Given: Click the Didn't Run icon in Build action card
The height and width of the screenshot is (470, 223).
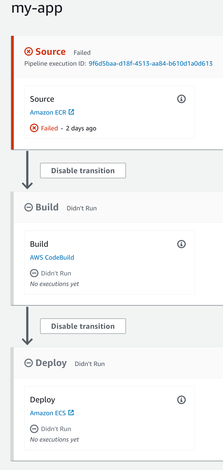Looking at the screenshot, I should pos(34,273).
